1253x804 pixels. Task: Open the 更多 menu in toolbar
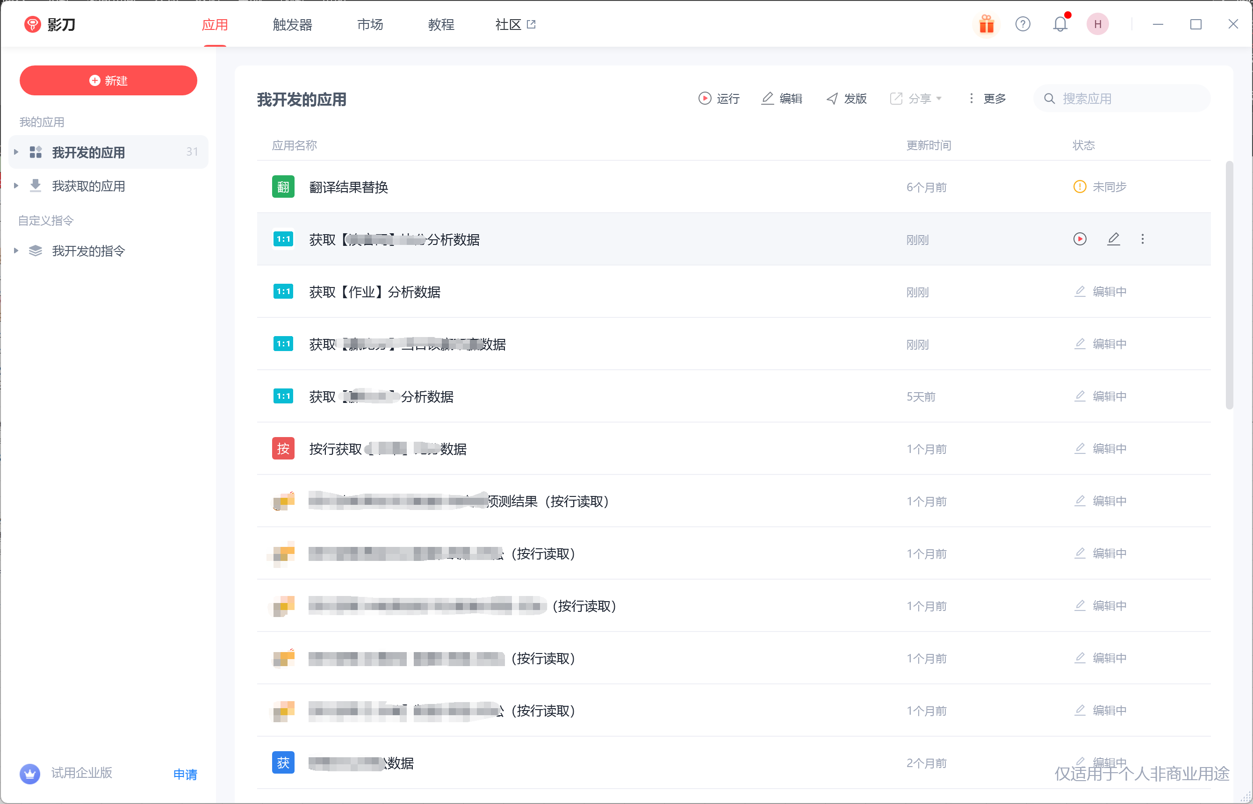(x=987, y=98)
